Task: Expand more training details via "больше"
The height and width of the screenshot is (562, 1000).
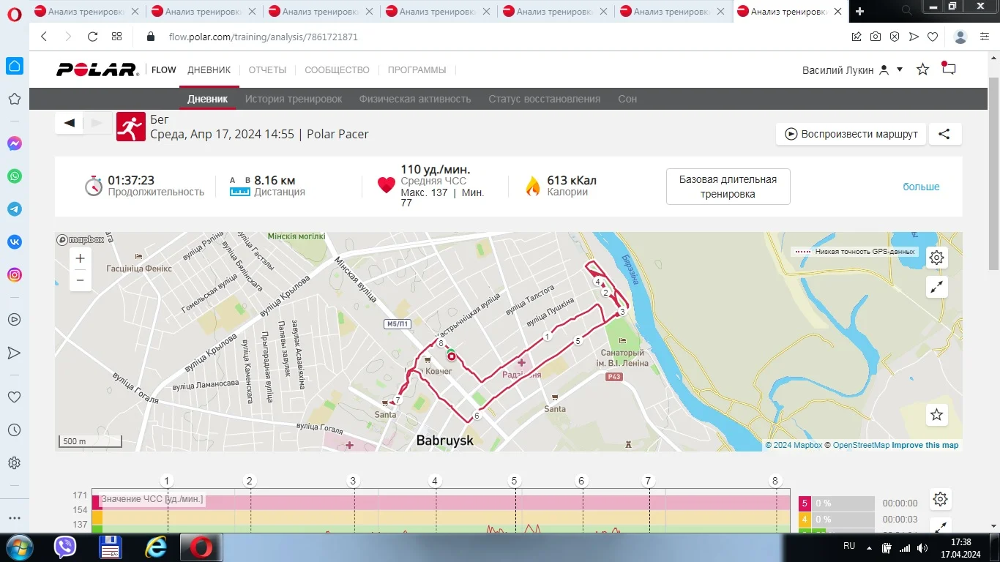Action: [x=921, y=187]
